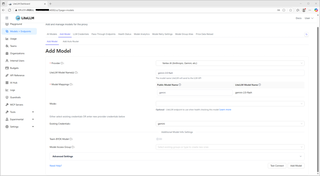Click the Public Model Name input field
The height and width of the screenshot is (176, 320).
point(195,93)
